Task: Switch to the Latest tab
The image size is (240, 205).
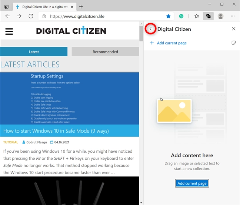Action: coord(34,52)
